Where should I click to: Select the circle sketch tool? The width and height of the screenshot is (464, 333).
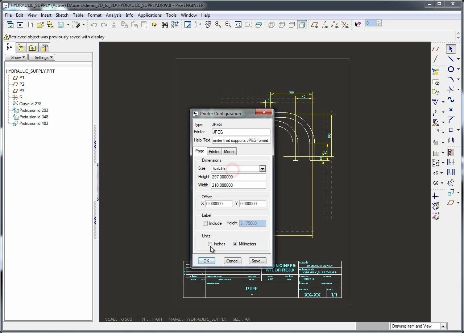(451, 69)
